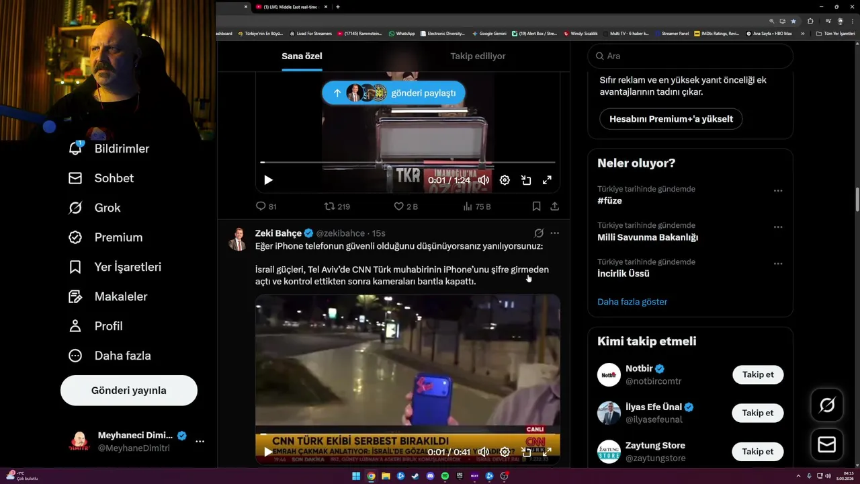Bookmark the first post
Viewport: 860px width, 484px height.
coord(536,206)
